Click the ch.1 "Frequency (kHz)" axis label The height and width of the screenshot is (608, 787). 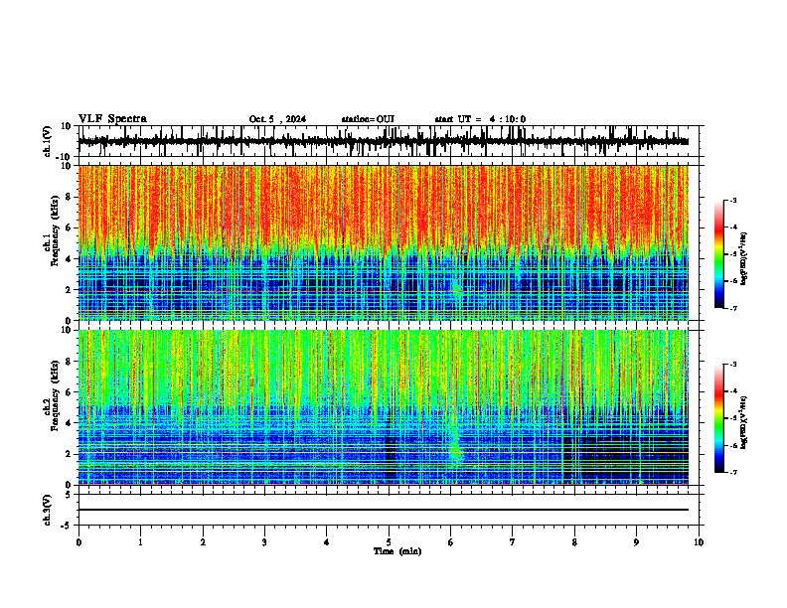[56, 230]
